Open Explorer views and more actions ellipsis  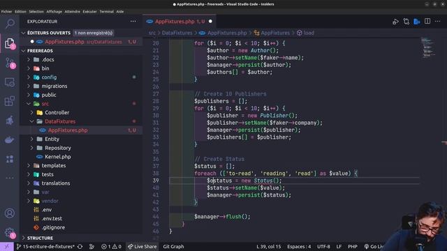(133, 22)
